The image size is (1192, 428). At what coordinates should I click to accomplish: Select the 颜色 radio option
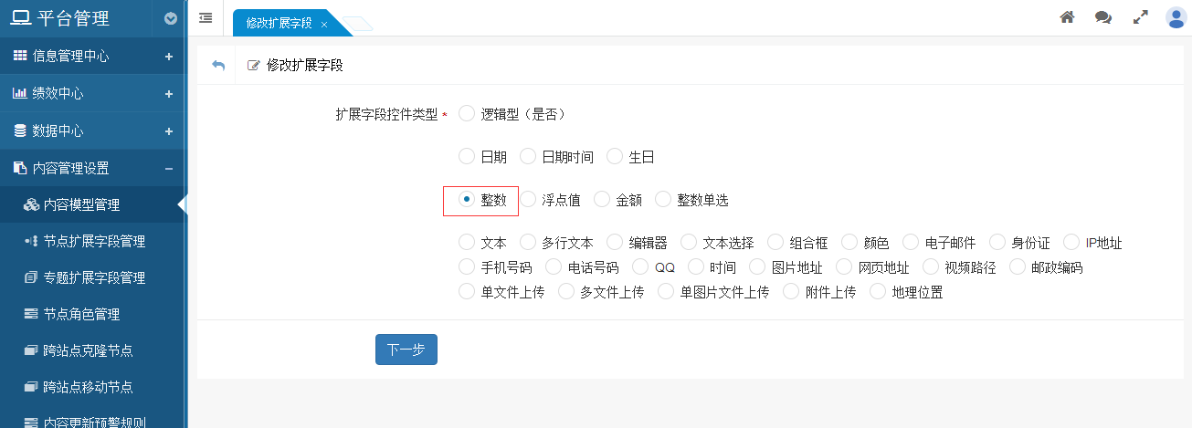tap(849, 243)
